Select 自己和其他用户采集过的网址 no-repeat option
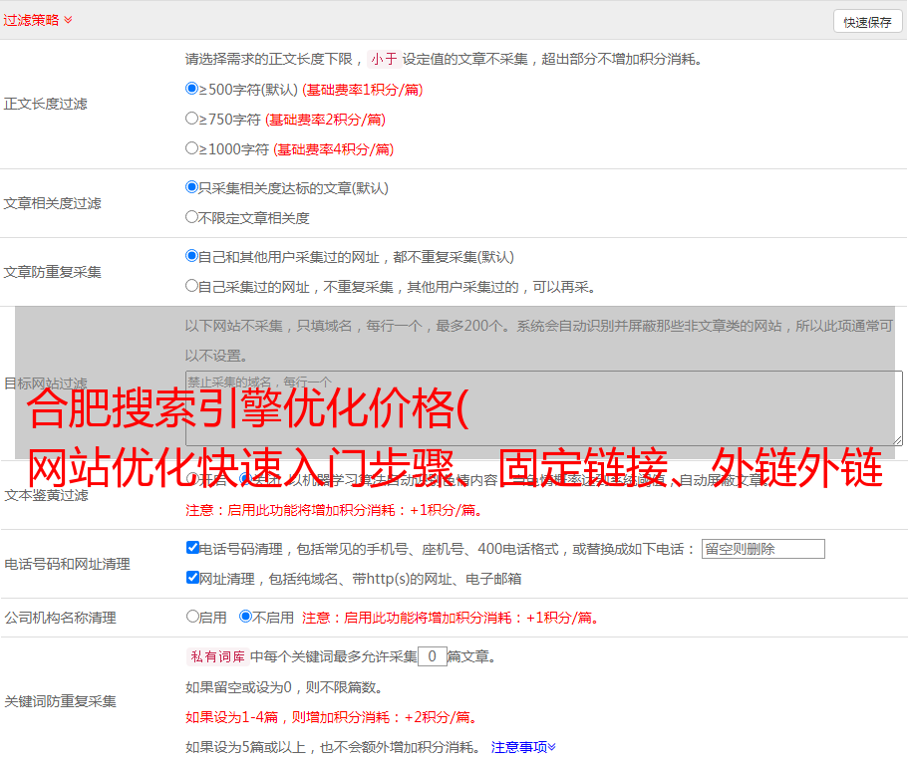Screen dimensions: 909x765 click(x=192, y=256)
